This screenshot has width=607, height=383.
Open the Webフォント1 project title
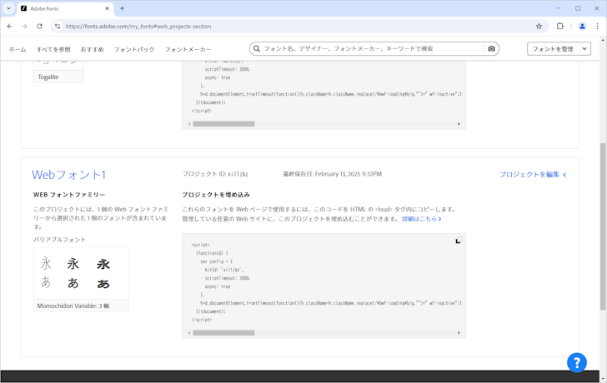click(68, 175)
